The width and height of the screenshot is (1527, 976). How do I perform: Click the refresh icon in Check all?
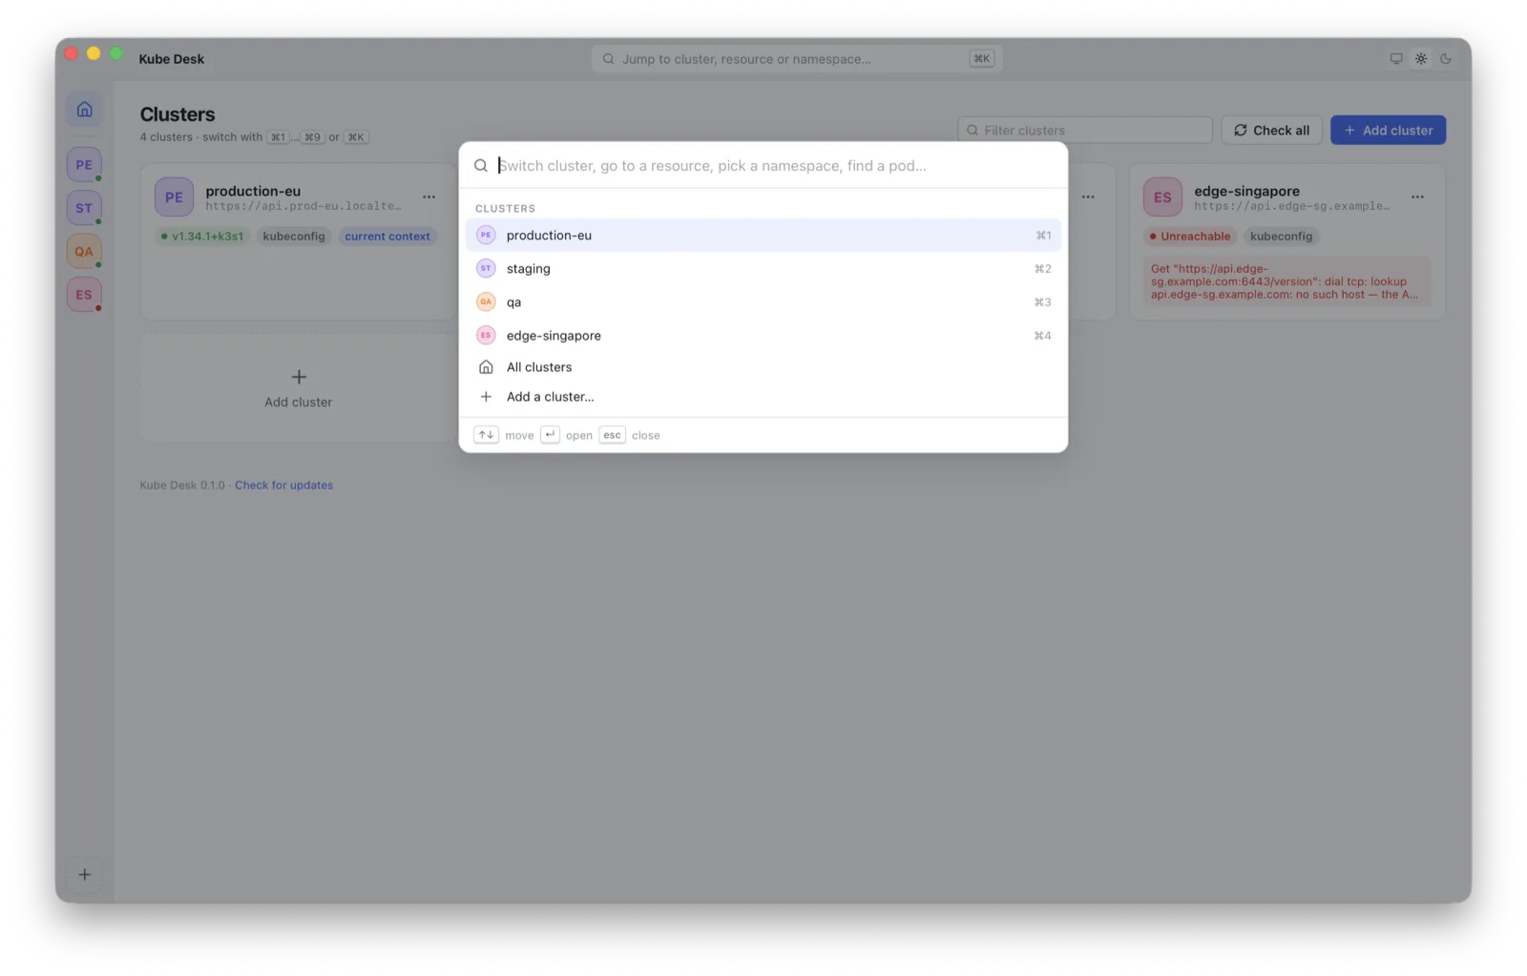pos(1240,130)
